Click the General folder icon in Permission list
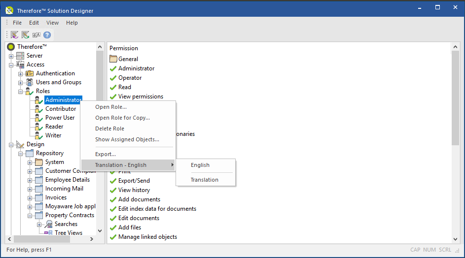Image resolution: width=465 pixels, height=258 pixels. pyautogui.click(x=113, y=59)
